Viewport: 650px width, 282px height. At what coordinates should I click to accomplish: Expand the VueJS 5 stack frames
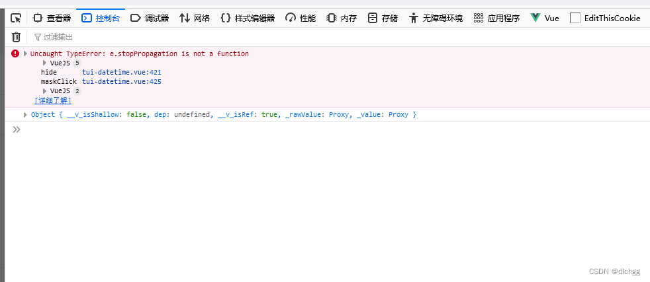pos(45,63)
